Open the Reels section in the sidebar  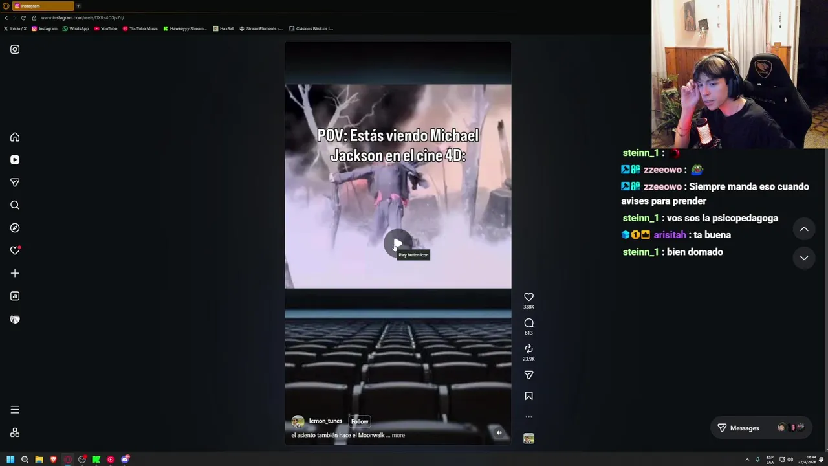[15, 160]
